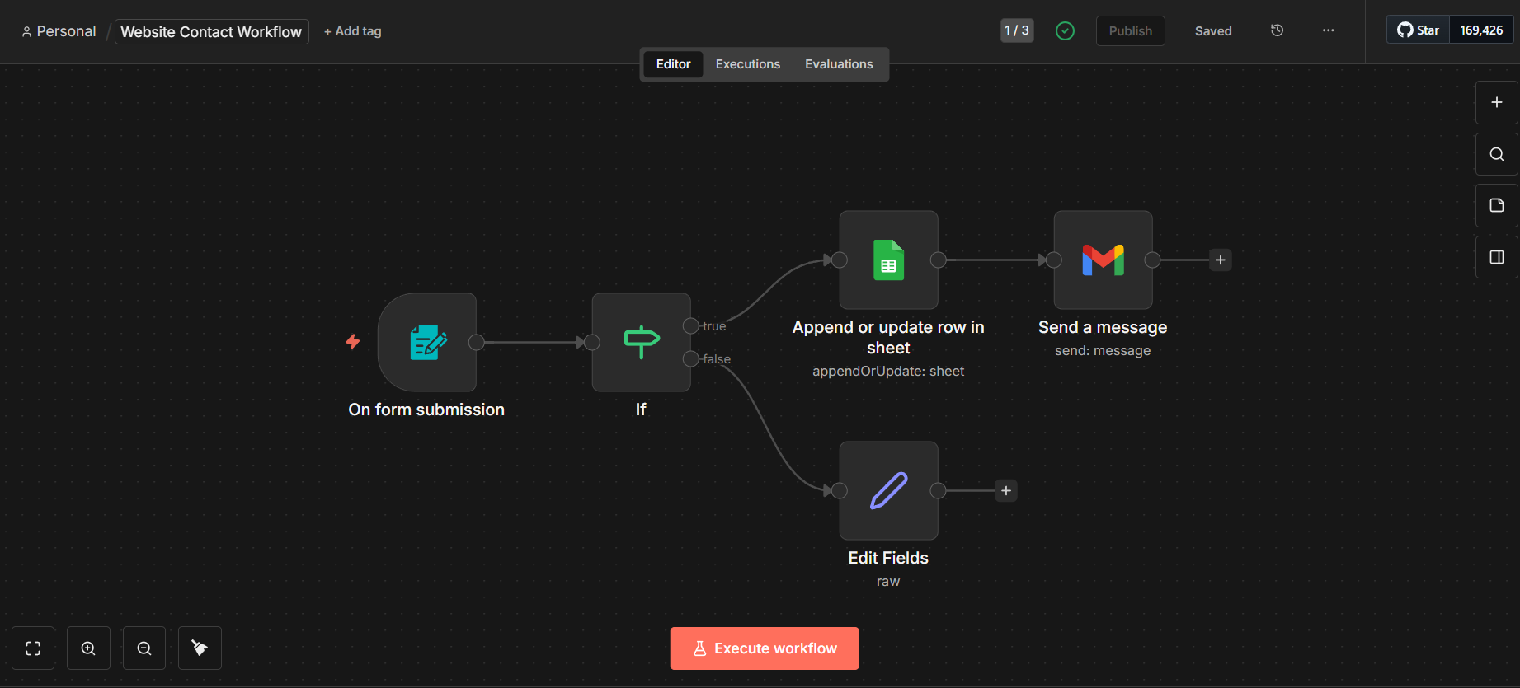Open the Gmail Send a message node
The image size is (1520, 688).
1103,260
